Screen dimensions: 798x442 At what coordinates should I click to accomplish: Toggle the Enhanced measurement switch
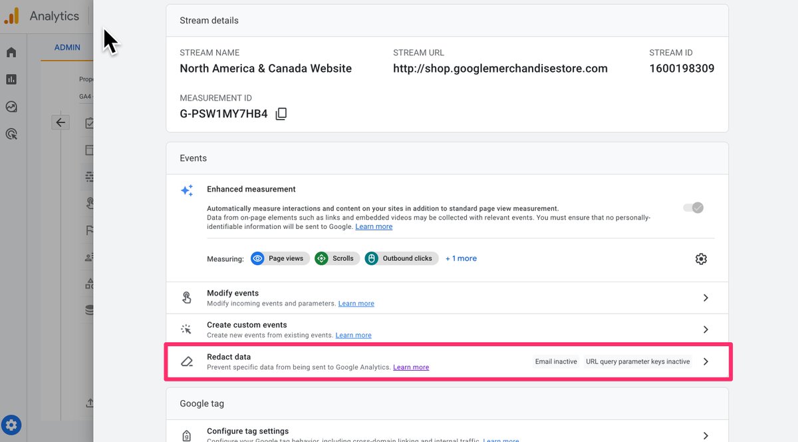[693, 208]
